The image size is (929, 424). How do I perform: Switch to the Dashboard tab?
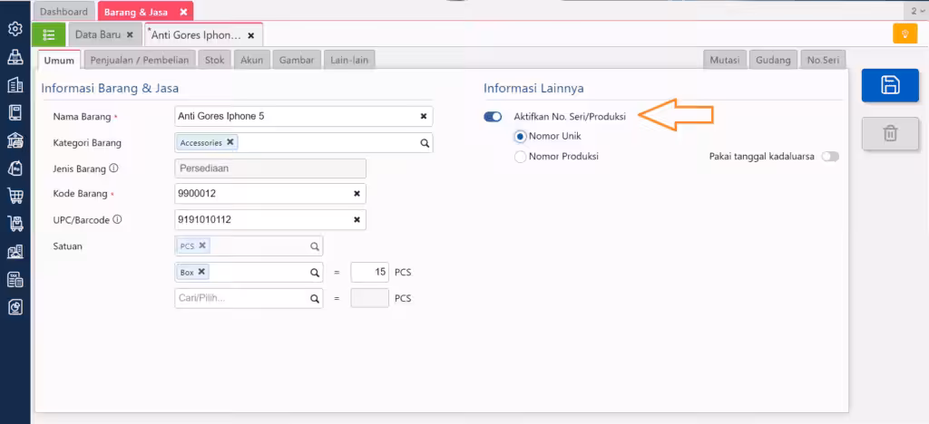point(64,11)
